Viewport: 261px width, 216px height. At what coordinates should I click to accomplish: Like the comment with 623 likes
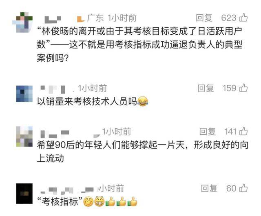(243, 18)
